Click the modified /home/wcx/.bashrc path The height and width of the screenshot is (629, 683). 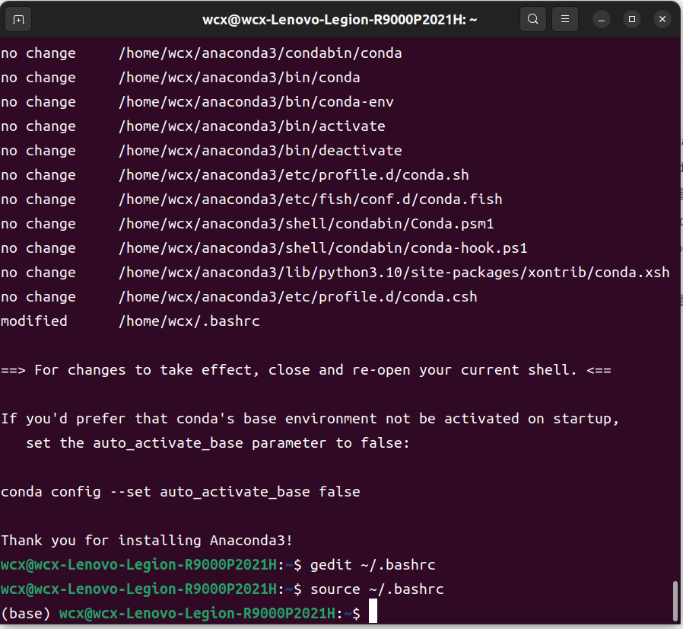click(x=189, y=322)
